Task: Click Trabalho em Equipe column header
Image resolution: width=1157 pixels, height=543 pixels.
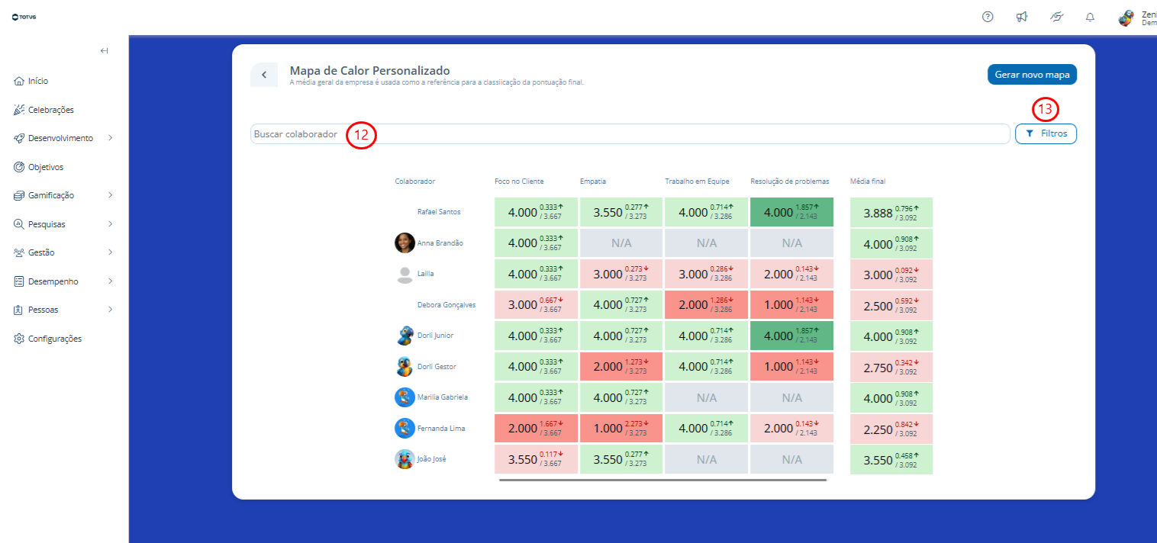Action: (x=697, y=182)
